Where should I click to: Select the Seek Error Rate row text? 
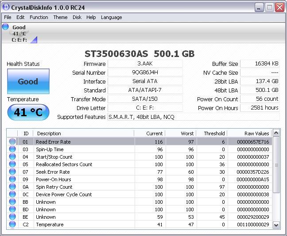(x=53, y=172)
